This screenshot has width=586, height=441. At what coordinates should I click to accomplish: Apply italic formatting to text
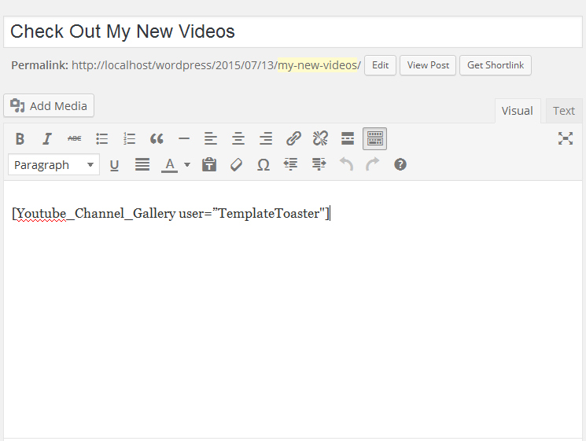47,139
